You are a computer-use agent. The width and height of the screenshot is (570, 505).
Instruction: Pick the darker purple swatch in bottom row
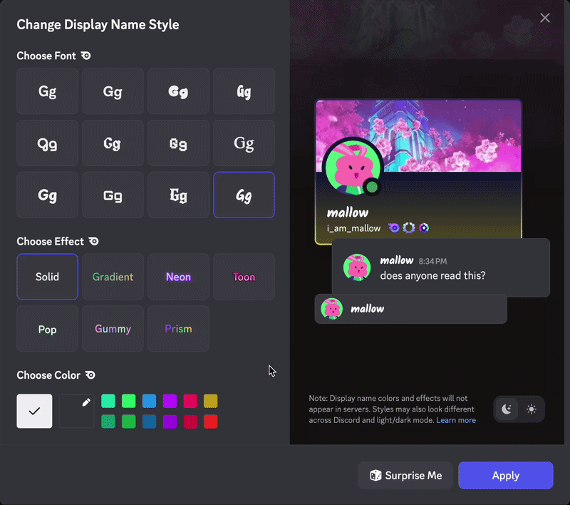point(170,422)
